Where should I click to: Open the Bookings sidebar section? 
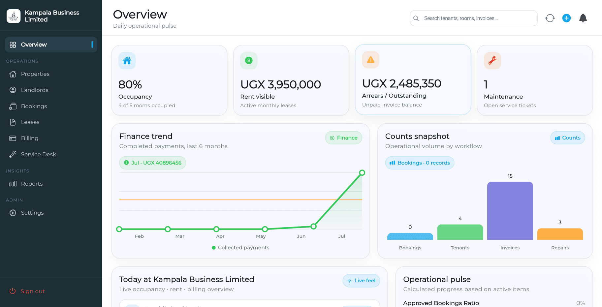click(x=51, y=106)
